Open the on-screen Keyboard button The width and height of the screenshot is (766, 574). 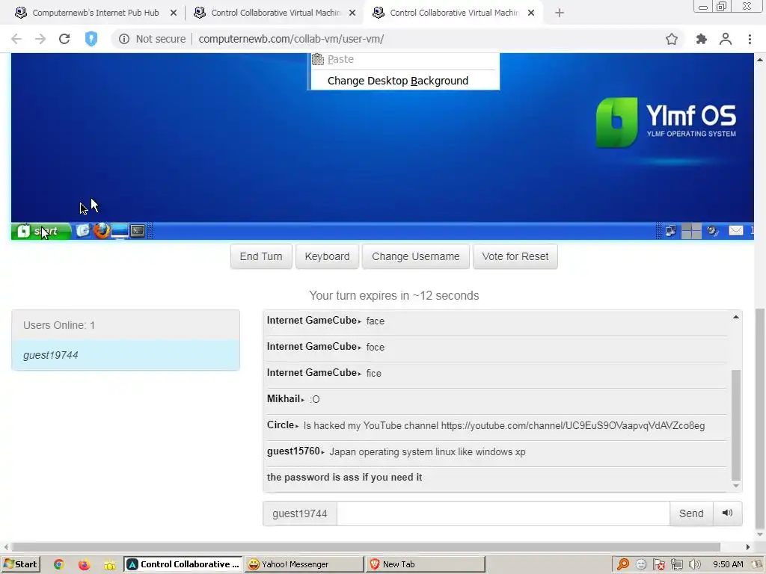pyautogui.click(x=327, y=257)
